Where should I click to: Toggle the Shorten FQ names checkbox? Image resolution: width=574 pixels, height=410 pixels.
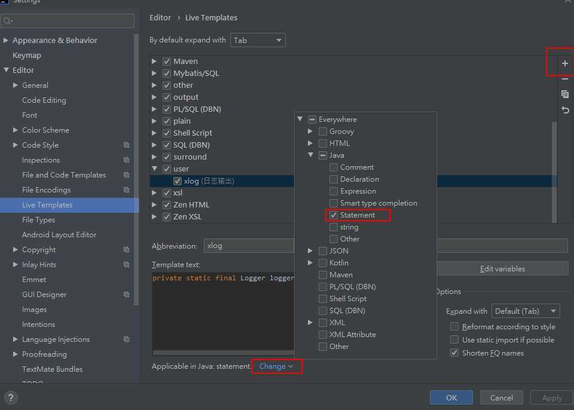click(454, 353)
